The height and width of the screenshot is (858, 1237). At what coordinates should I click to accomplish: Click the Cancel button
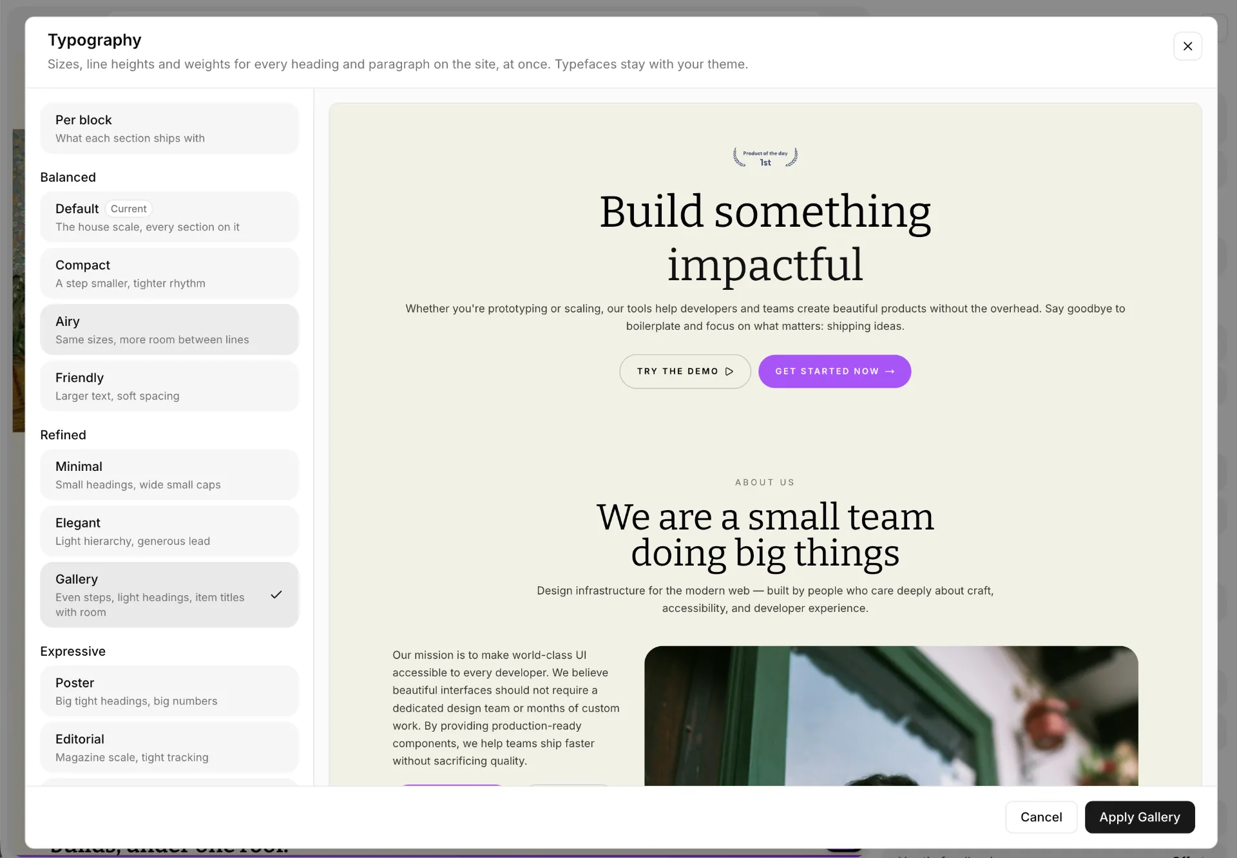(x=1041, y=817)
